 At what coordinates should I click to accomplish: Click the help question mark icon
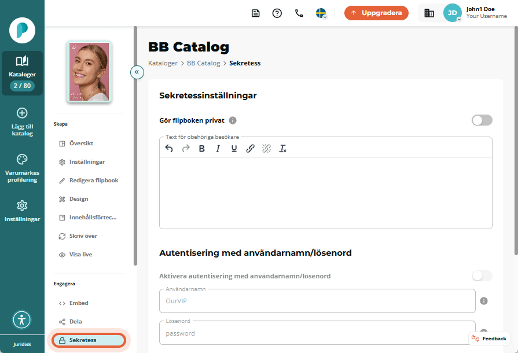coord(277,13)
